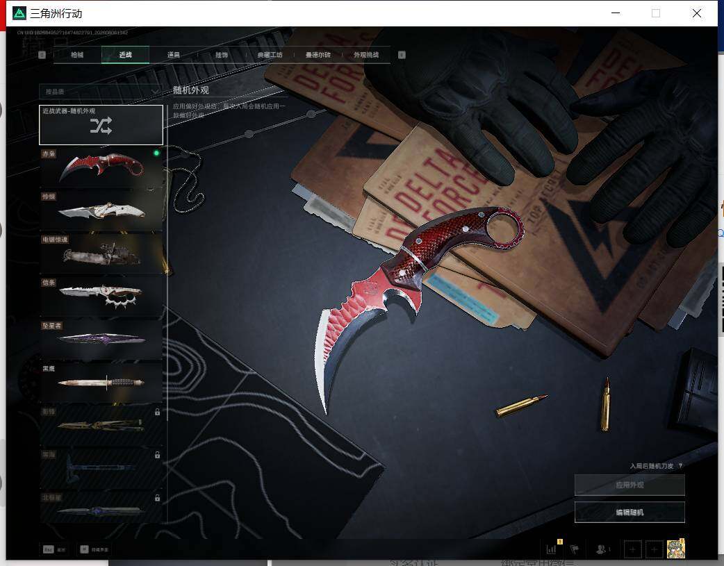Click the hide interface key button

coord(94,549)
